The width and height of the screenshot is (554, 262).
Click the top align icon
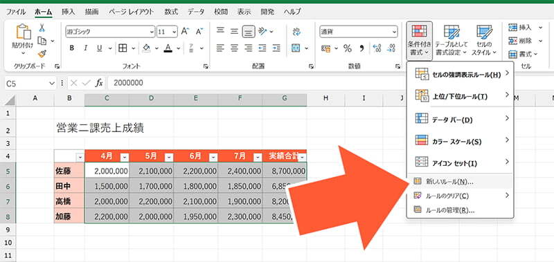[220, 31]
